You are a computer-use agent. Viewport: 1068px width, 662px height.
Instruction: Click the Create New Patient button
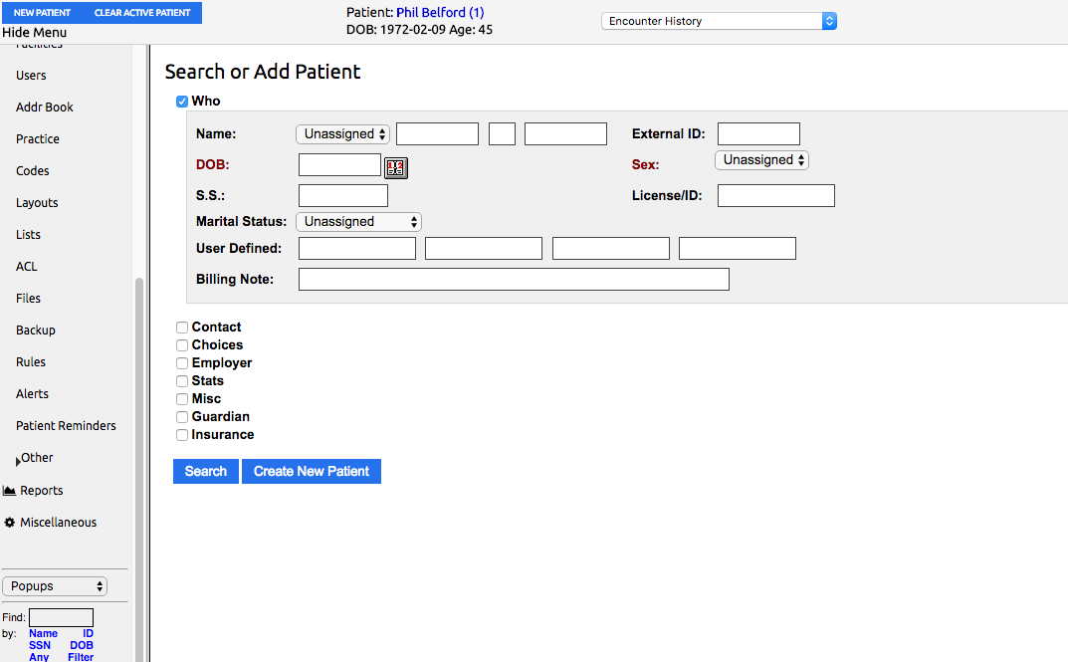(312, 472)
